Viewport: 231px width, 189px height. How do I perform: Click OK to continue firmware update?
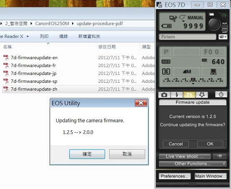[x=210, y=144]
